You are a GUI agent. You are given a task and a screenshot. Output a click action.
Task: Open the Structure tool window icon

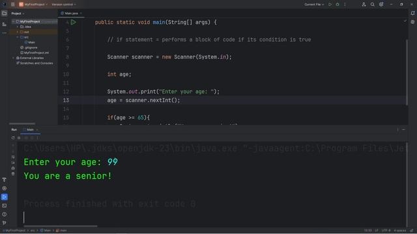pos(5,24)
